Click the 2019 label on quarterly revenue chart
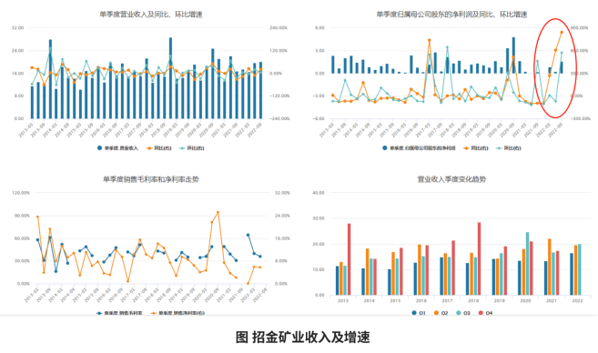598x353 pixels. coord(499,301)
